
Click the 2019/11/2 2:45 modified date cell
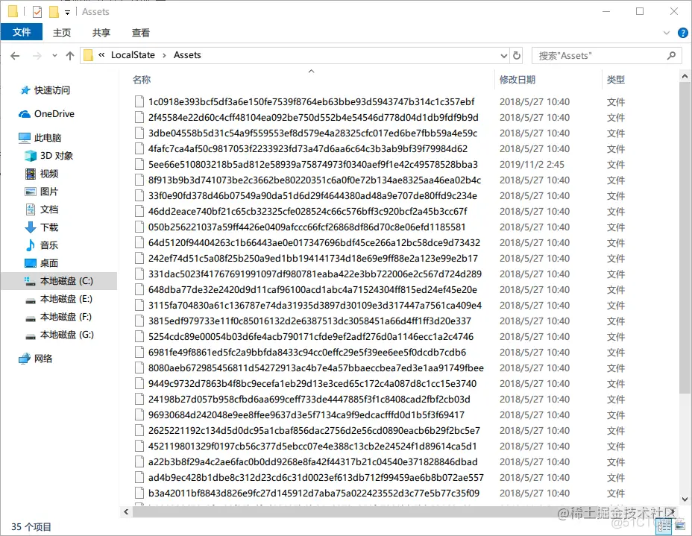point(532,165)
